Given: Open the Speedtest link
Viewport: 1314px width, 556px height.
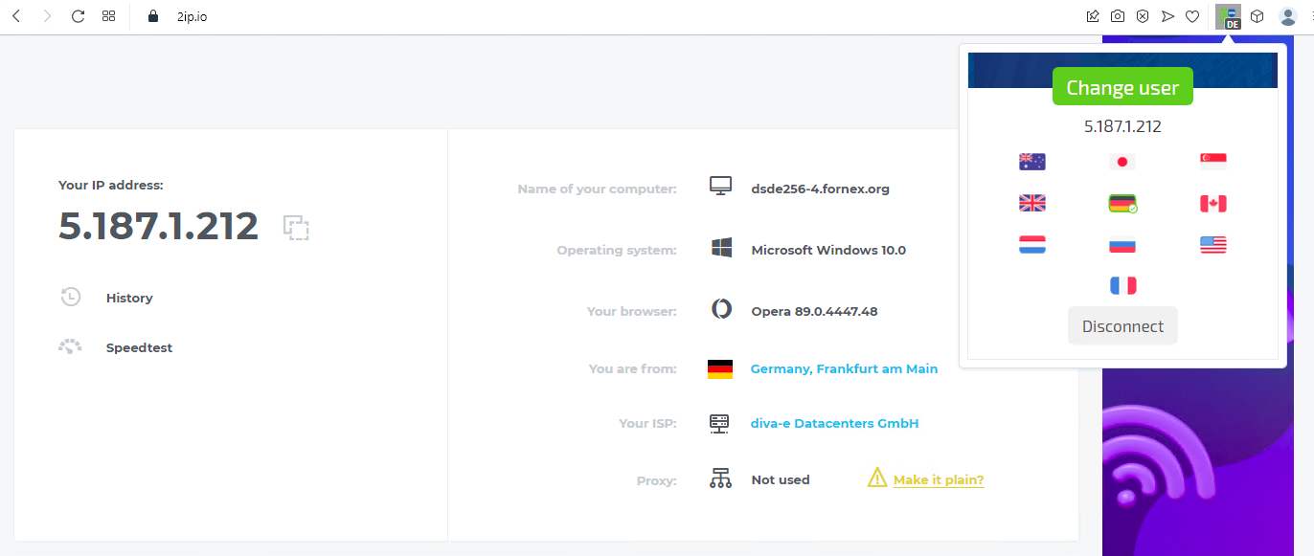Looking at the screenshot, I should [x=140, y=348].
